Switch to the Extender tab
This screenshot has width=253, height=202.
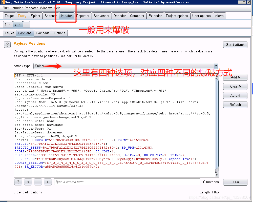(x=155, y=16)
